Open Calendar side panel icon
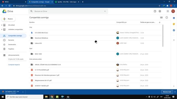The height and width of the screenshot is (99, 177). 174,18
